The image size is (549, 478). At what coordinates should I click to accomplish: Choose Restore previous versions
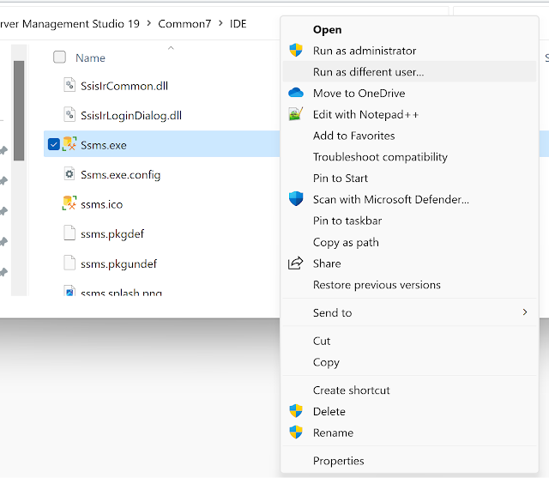(x=377, y=285)
